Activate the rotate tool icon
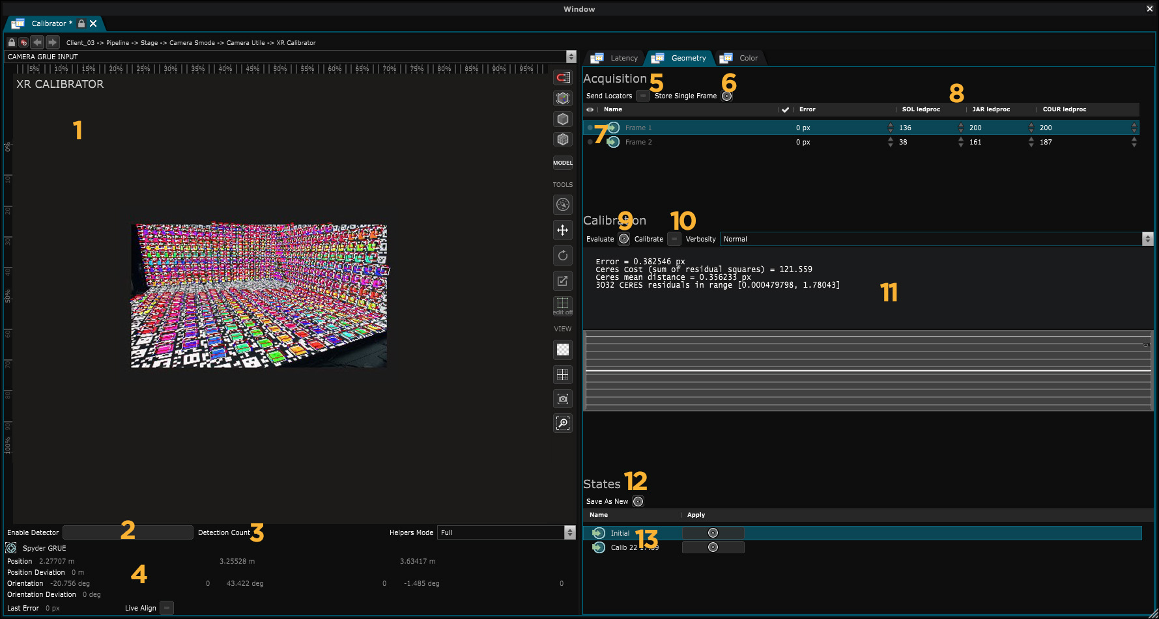This screenshot has width=1159, height=619. pyautogui.click(x=563, y=255)
